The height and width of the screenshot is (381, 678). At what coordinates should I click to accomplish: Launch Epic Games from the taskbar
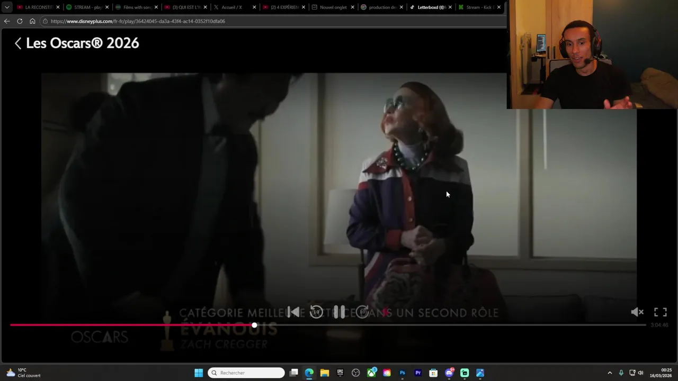(x=340, y=373)
